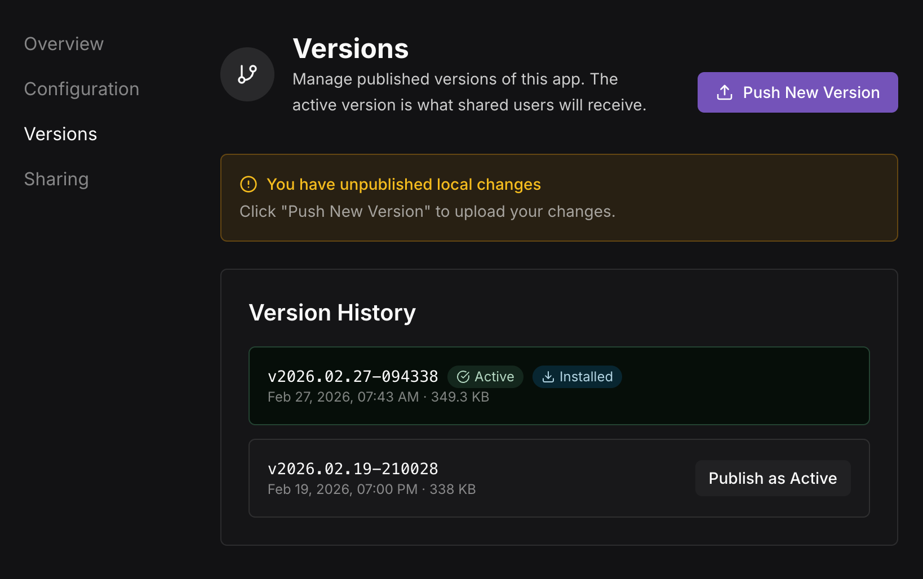This screenshot has height=579, width=923.
Task: Click the Feb 27, 2026 timestamp line
Action: [x=378, y=397]
